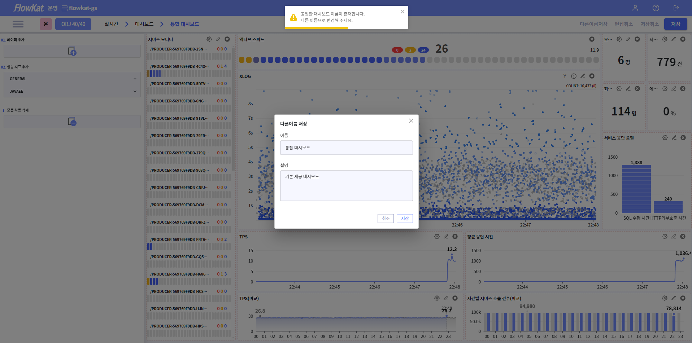Click the red 0 status badge
This screenshot has width=692, height=343.
pyautogui.click(x=397, y=50)
